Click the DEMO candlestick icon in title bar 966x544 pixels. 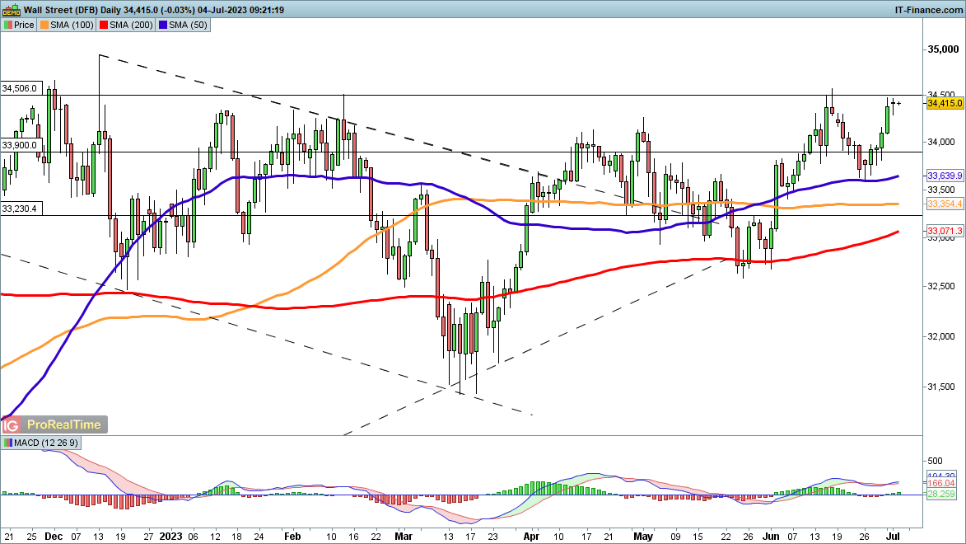click(x=10, y=10)
